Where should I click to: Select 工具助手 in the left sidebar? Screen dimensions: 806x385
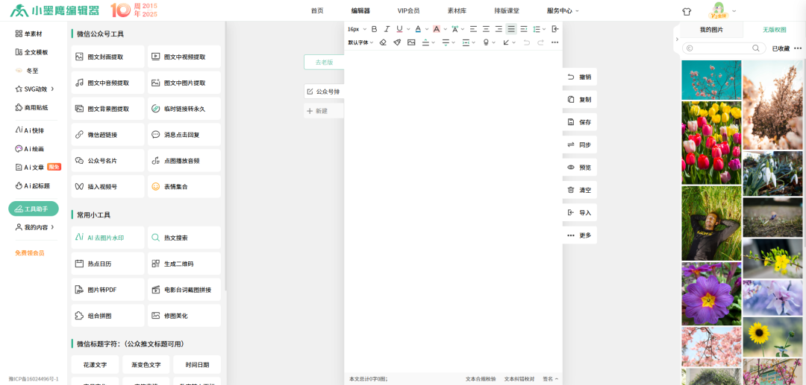(x=34, y=209)
